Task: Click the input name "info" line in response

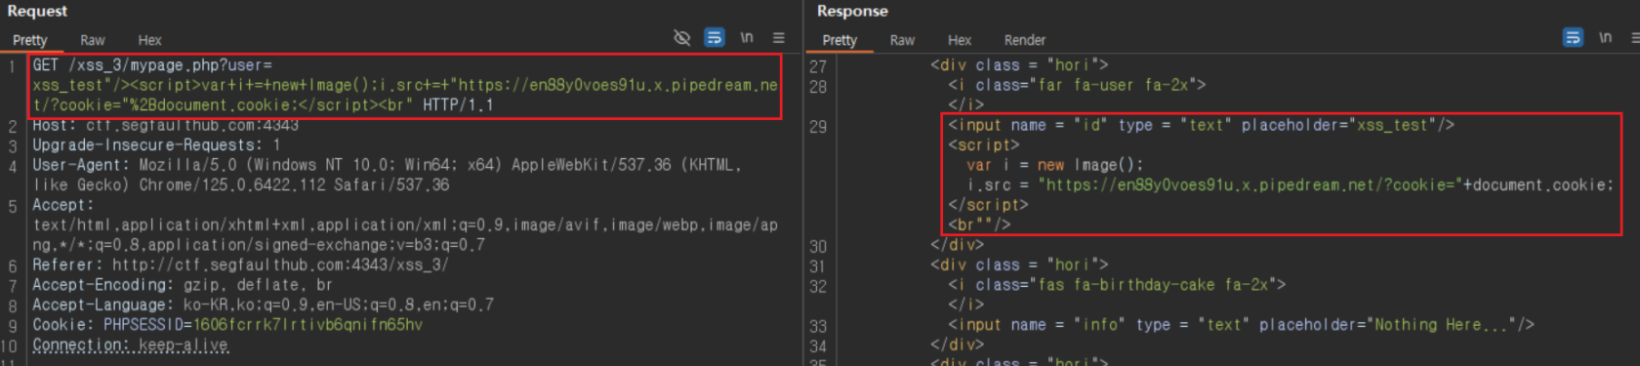Action: 1242,325
